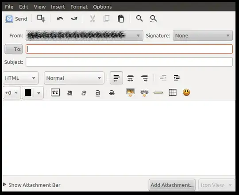Open the Format menu
239x195 pixels.
pos(79,7)
